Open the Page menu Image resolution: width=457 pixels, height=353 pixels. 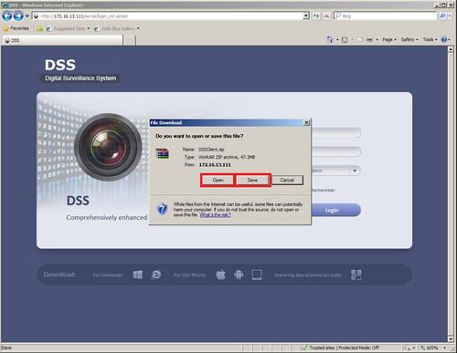pos(389,39)
